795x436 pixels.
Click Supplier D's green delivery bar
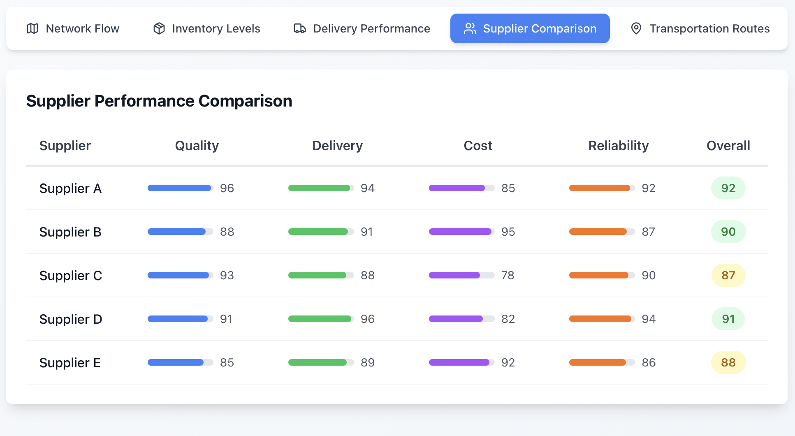coord(320,319)
